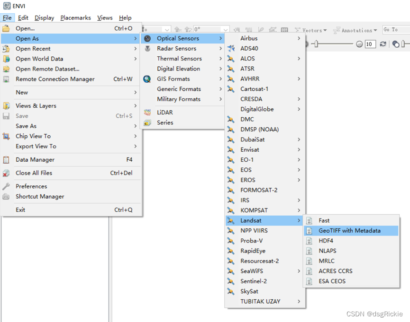The height and width of the screenshot is (322, 410).
Task: Click the Data Manager clipboard icon
Action: (x=6, y=160)
